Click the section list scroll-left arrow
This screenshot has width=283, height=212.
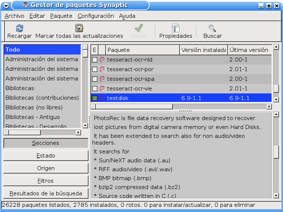[x=6, y=133]
